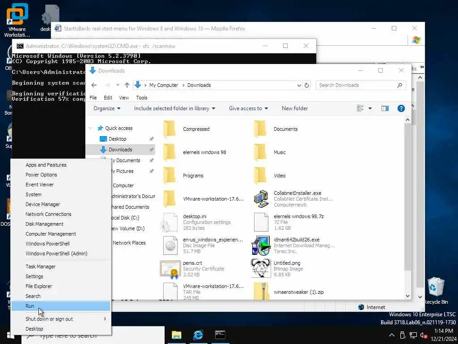Viewport: 458px width, 344px height.
Task: Open the Edit menu in Explorer
Action: (108, 98)
